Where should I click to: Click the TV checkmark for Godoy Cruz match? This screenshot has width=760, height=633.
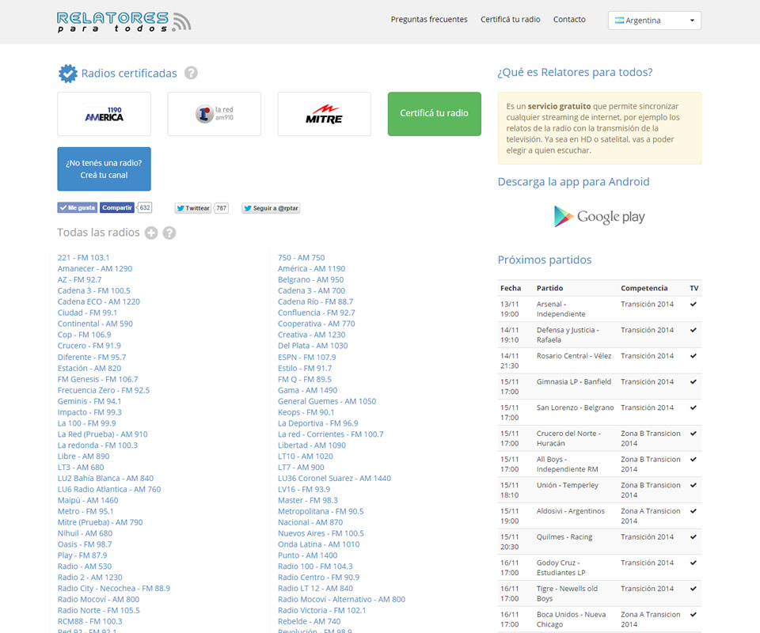pos(693,563)
